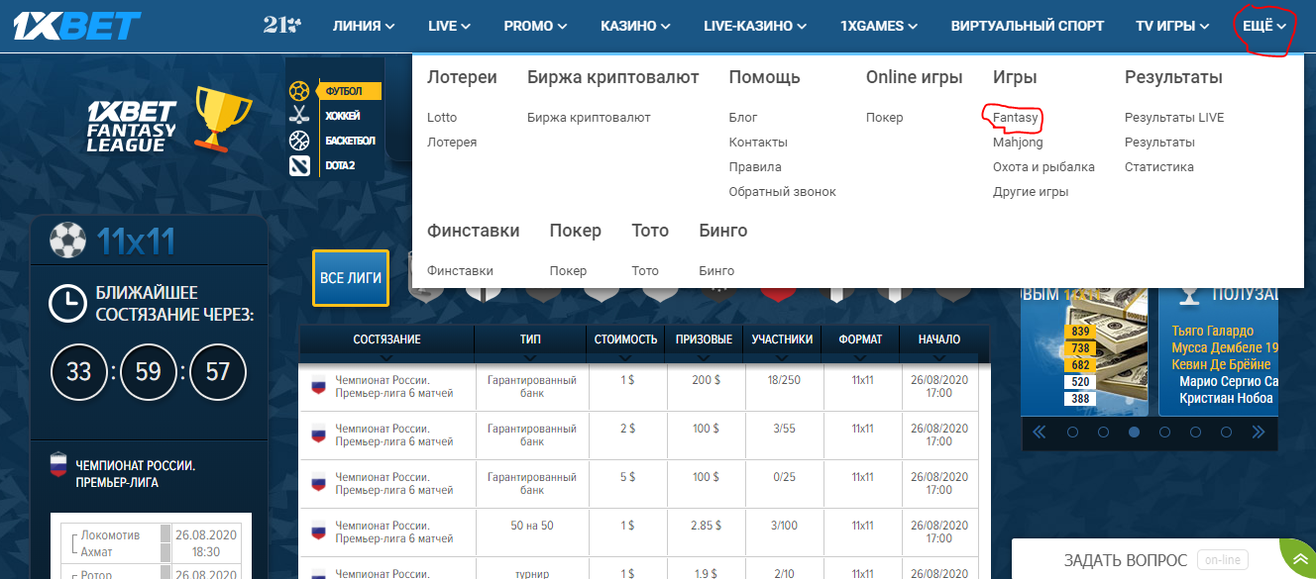Viewport: 1316px width, 579px height.
Task: Select ХОККЕЙ sport tab label
Action: click(x=343, y=116)
